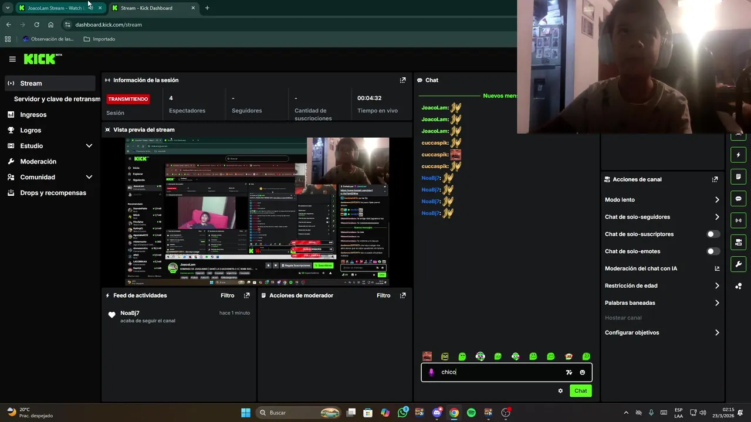
Task: Click the lightning bolt icon in right rail
Action: (x=738, y=155)
